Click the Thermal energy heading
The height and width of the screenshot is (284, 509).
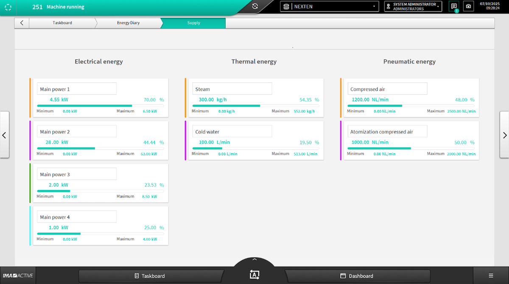pyautogui.click(x=254, y=61)
